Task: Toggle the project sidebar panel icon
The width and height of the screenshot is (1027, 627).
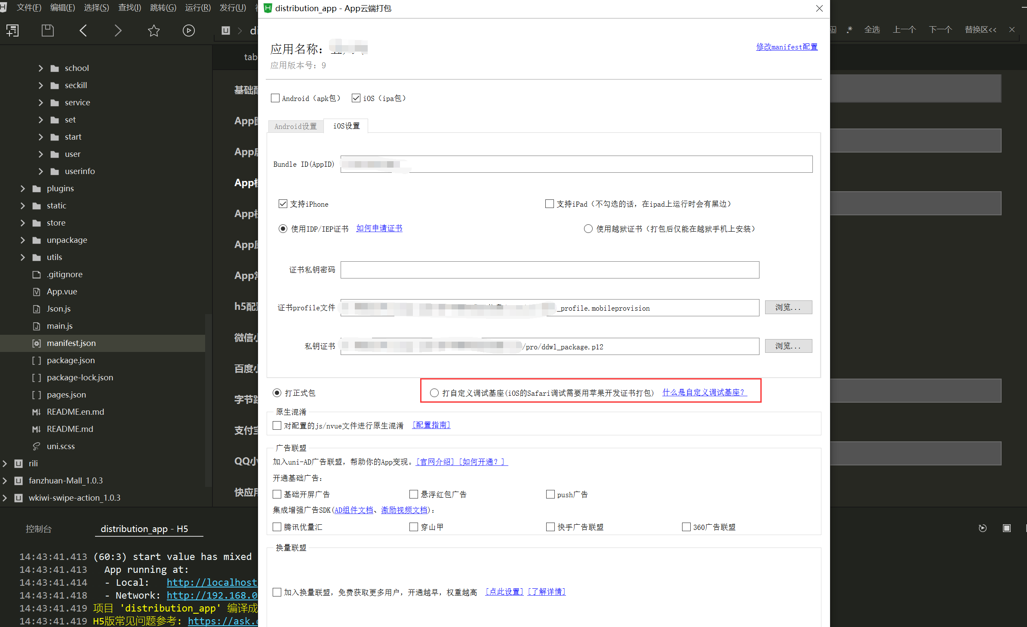Action: (x=12, y=31)
